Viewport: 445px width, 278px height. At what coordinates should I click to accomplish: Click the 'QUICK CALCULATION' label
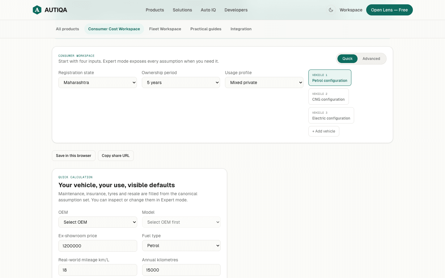75,177
